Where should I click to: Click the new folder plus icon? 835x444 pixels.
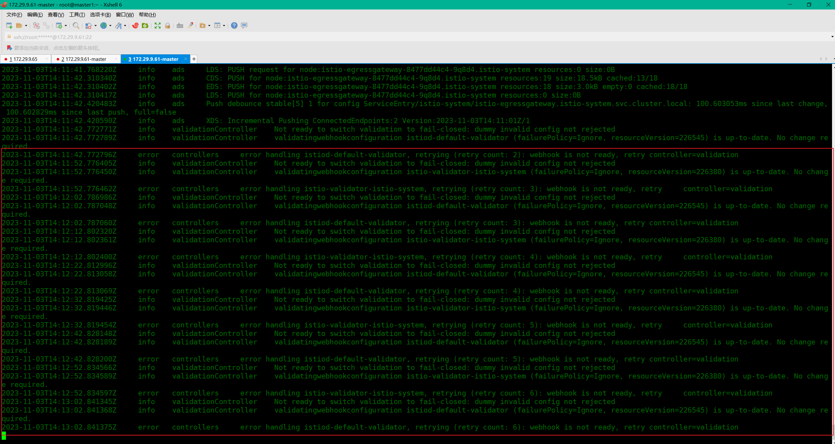[203, 26]
